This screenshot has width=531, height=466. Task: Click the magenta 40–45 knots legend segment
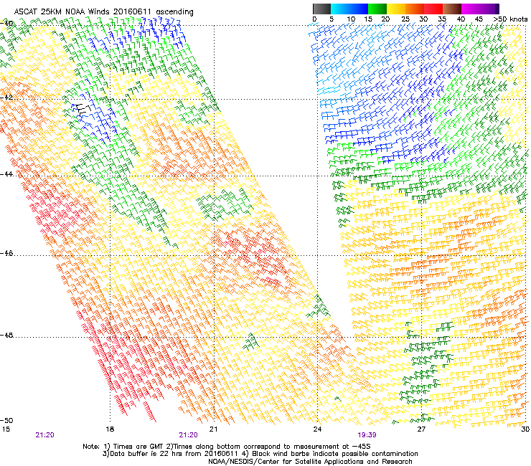[x=471, y=9]
